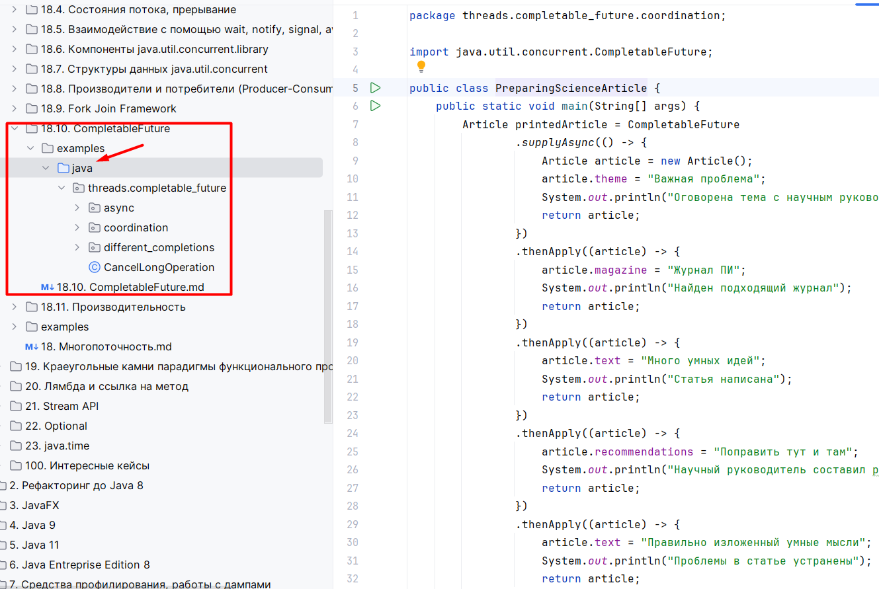Image resolution: width=879 pixels, height=589 pixels.
Task: Expand the 18.7. Структуры данных folder
Action: pos(14,69)
